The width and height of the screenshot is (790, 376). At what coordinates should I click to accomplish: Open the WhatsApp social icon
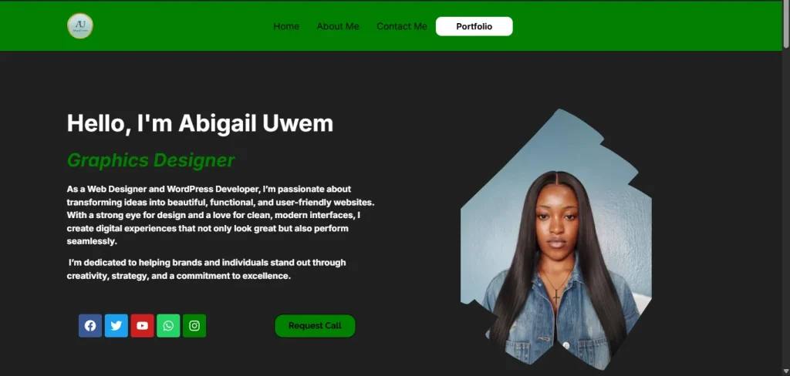(x=168, y=326)
